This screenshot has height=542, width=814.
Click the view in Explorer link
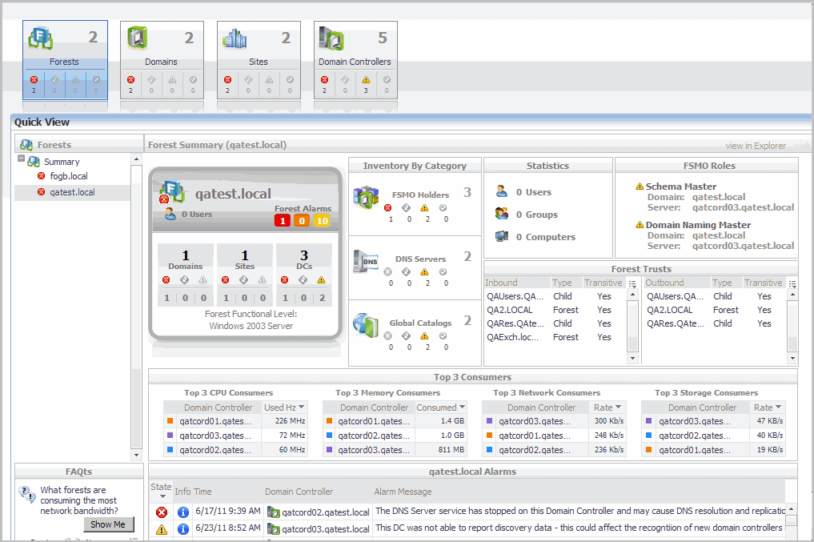(x=755, y=146)
